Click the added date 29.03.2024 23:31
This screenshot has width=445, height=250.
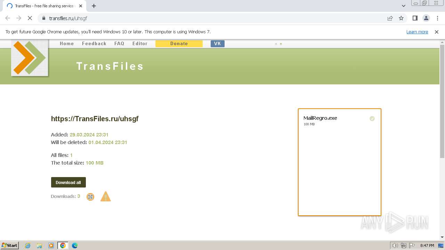[x=89, y=135]
